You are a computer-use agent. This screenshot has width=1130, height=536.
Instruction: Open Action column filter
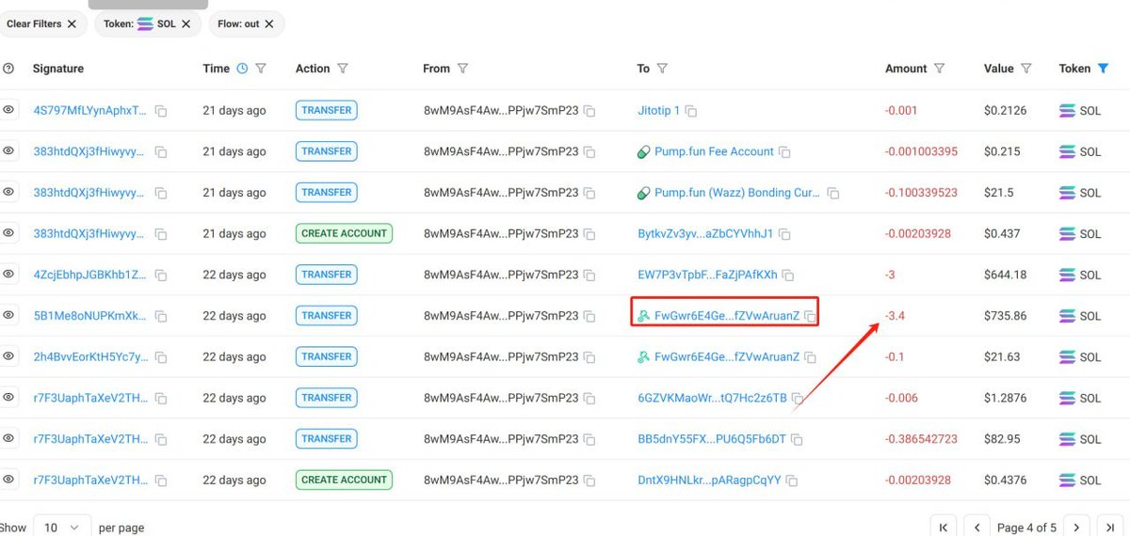point(343,69)
